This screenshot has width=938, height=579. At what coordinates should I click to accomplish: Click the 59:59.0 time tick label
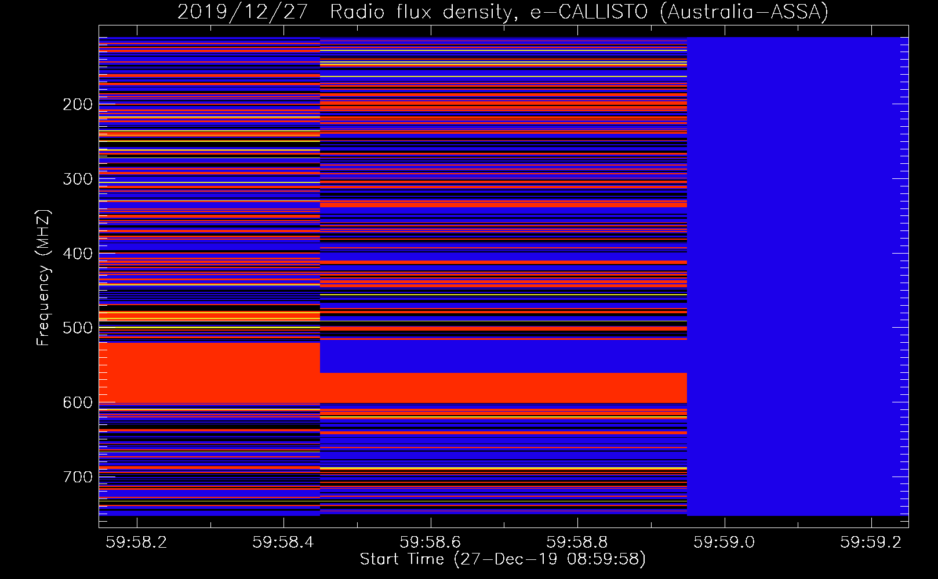[x=725, y=542]
